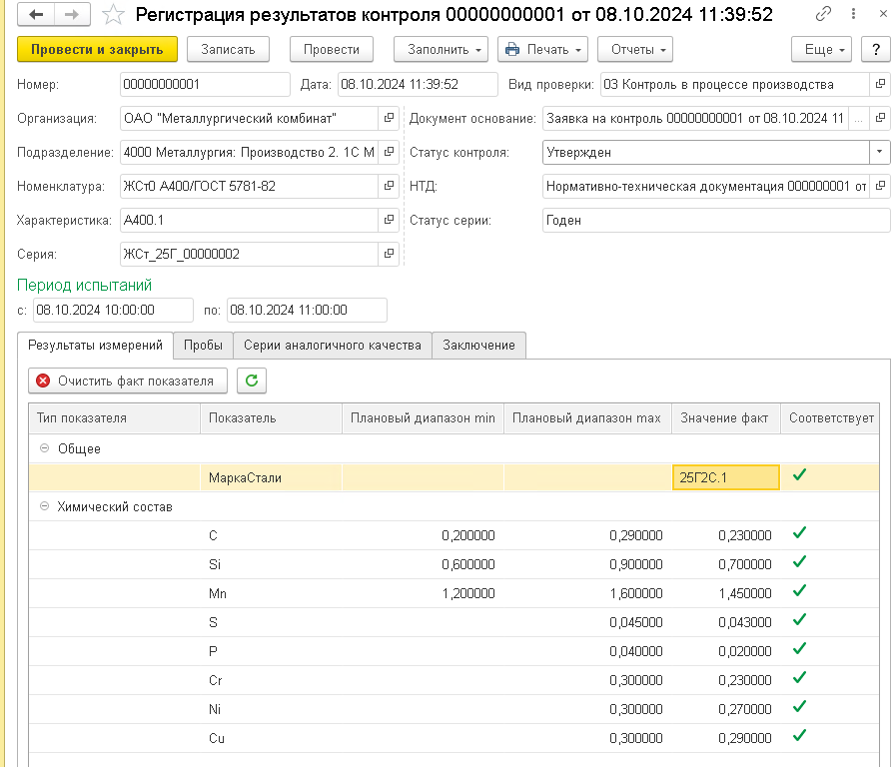The image size is (896, 767).
Task: Copy link to document icon
Action: pos(823,15)
